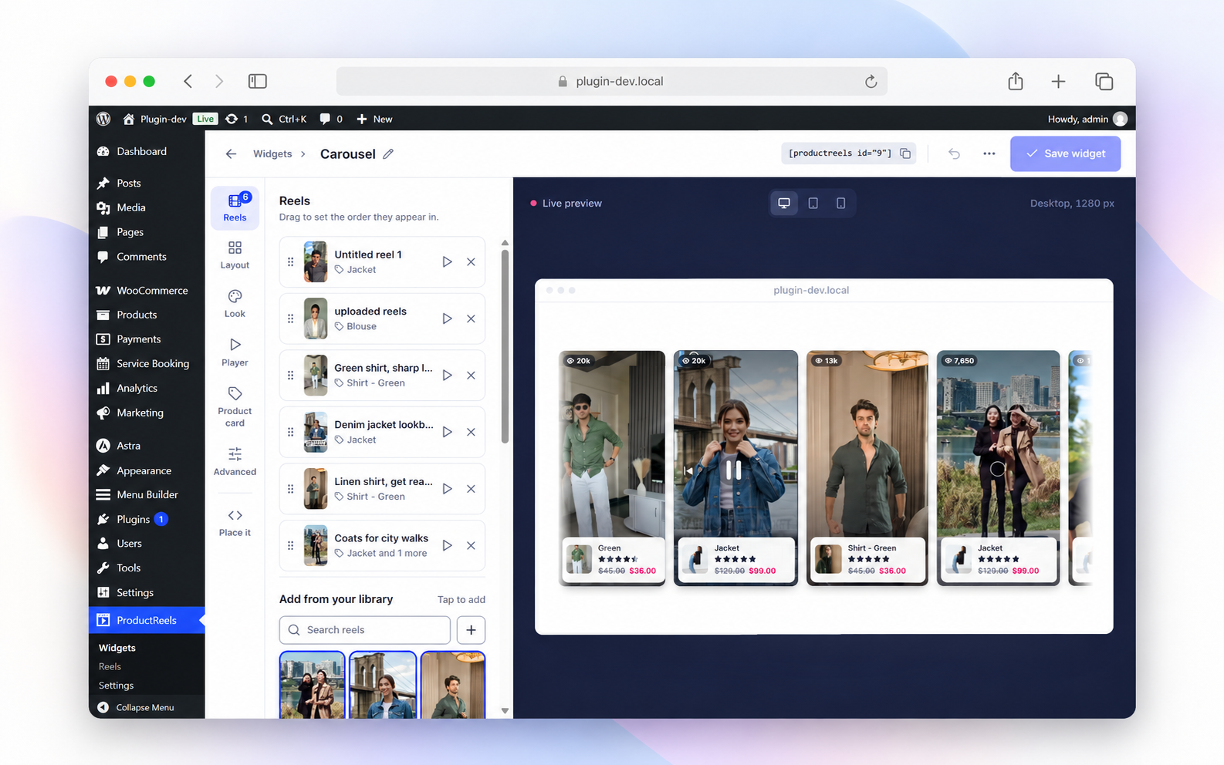This screenshot has width=1224, height=765.
Task: Play the Green shirt reel preview
Action: pos(447,376)
